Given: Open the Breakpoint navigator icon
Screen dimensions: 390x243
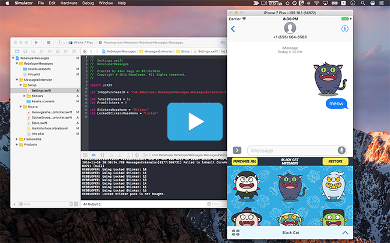Looking at the screenshot, I should point(65,51).
